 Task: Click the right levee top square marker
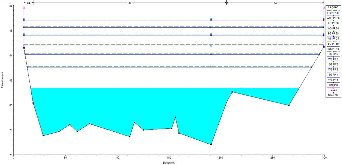(x=324, y=8)
